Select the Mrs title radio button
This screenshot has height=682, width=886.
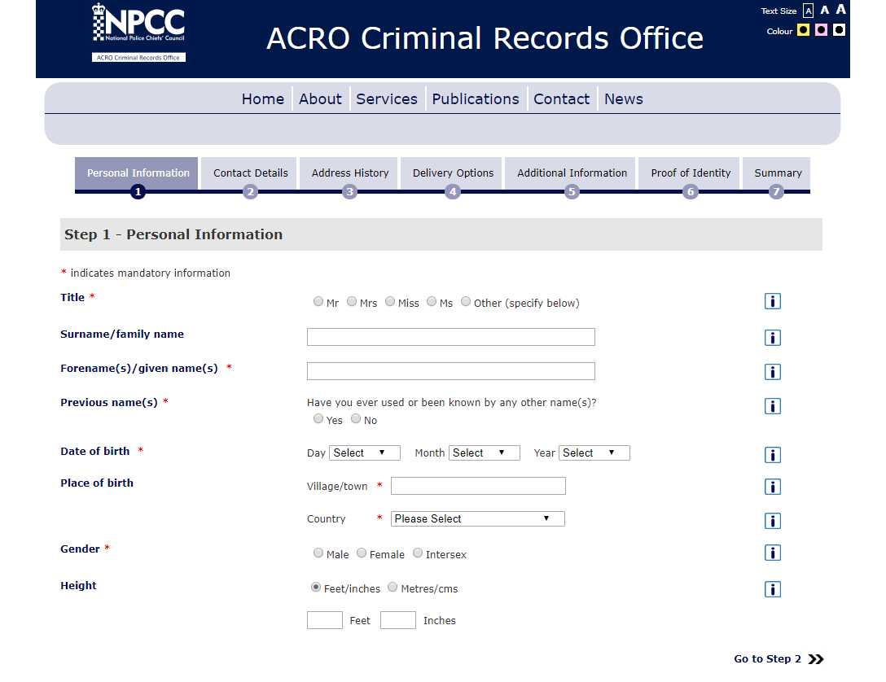tap(351, 301)
